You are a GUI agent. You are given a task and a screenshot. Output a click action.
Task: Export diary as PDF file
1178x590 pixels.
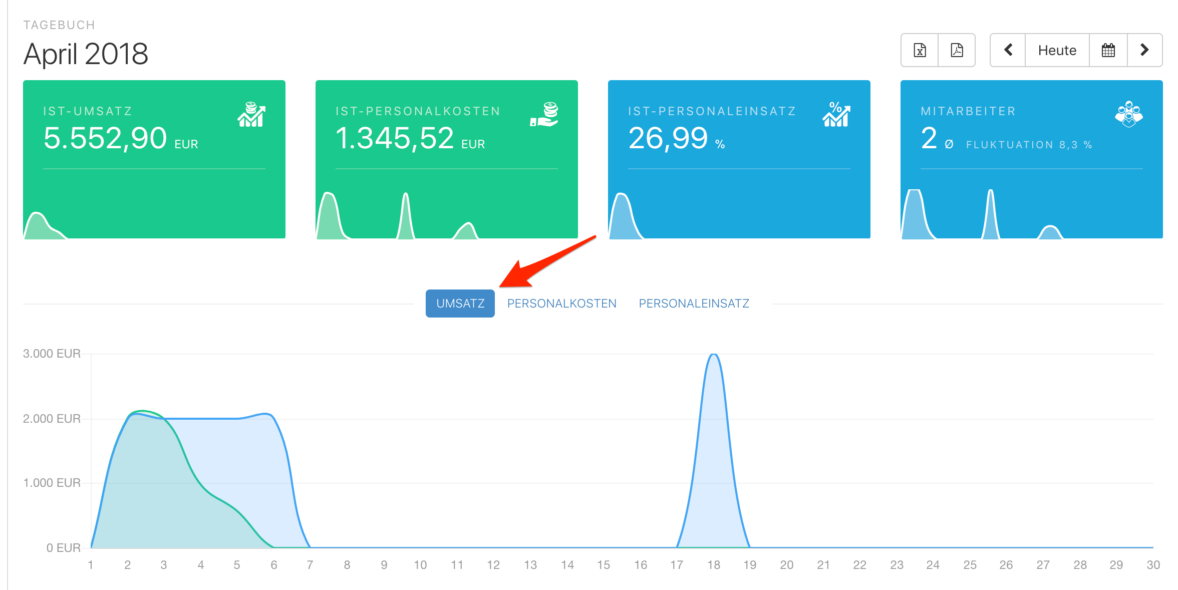tap(957, 50)
